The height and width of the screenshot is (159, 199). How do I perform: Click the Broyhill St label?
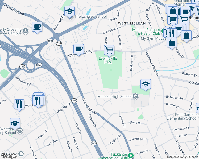click(172, 105)
